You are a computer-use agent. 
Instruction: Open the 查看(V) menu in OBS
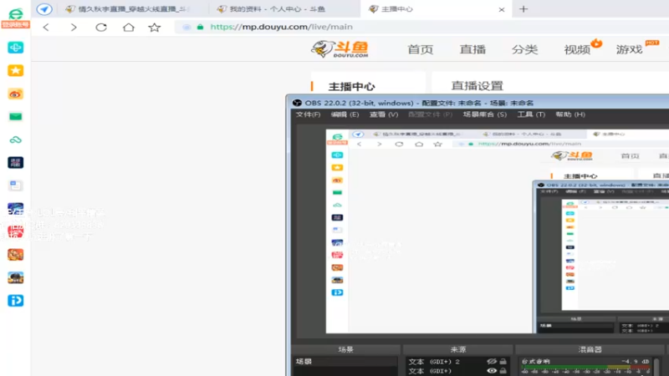(x=384, y=114)
